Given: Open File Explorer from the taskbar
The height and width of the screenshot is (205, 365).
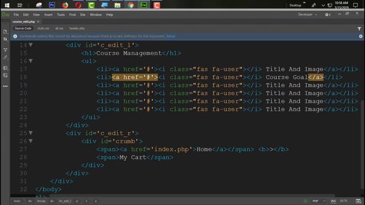Looking at the screenshot, I should pyautogui.click(x=117, y=5).
